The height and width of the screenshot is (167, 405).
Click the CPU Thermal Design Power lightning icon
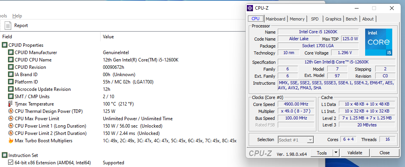pyautogui.click(x=10, y=111)
